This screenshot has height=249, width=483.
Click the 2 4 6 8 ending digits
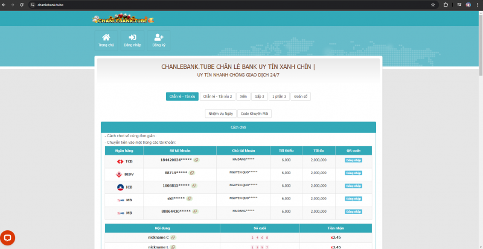point(260,238)
